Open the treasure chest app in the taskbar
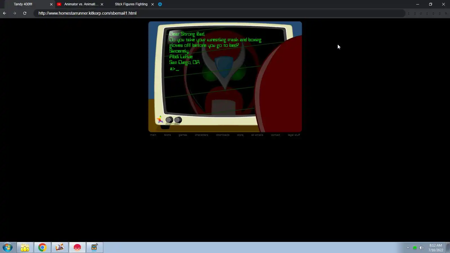The width and height of the screenshot is (450, 253). [94, 247]
